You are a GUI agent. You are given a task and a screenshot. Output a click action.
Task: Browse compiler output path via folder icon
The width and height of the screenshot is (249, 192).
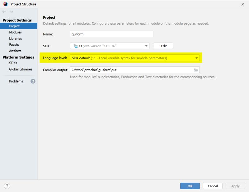[196, 70]
